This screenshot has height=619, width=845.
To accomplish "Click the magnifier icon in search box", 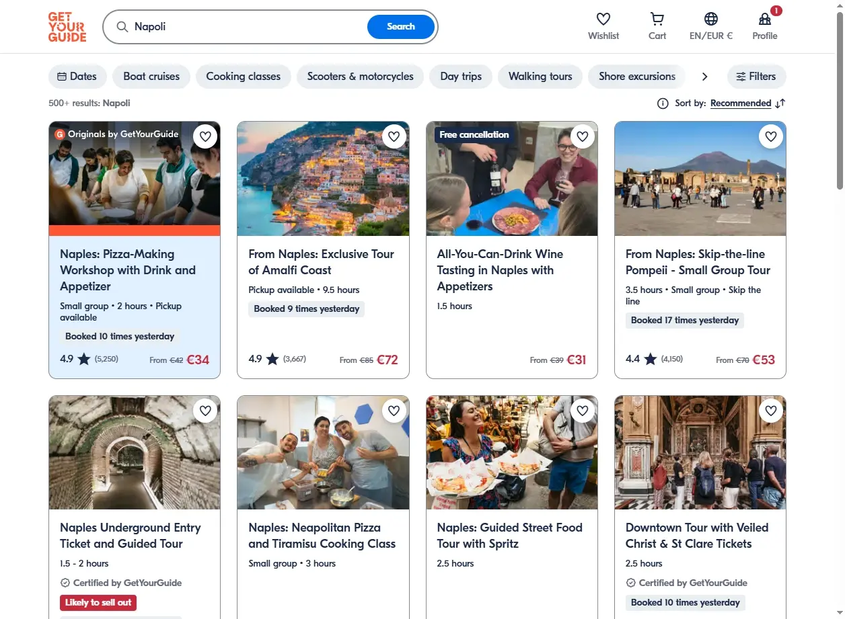I will pos(122,27).
